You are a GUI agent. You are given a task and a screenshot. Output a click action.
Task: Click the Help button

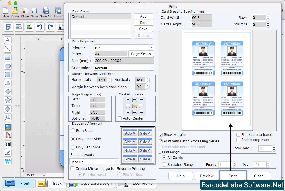point(180,176)
